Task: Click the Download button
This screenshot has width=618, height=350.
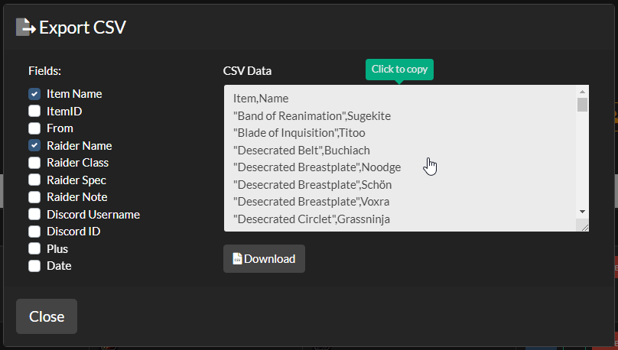Action: tap(264, 258)
